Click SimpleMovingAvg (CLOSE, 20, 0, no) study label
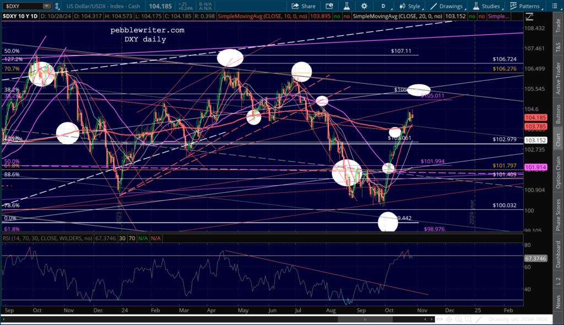The height and width of the screenshot is (325, 564). click(398, 16)
